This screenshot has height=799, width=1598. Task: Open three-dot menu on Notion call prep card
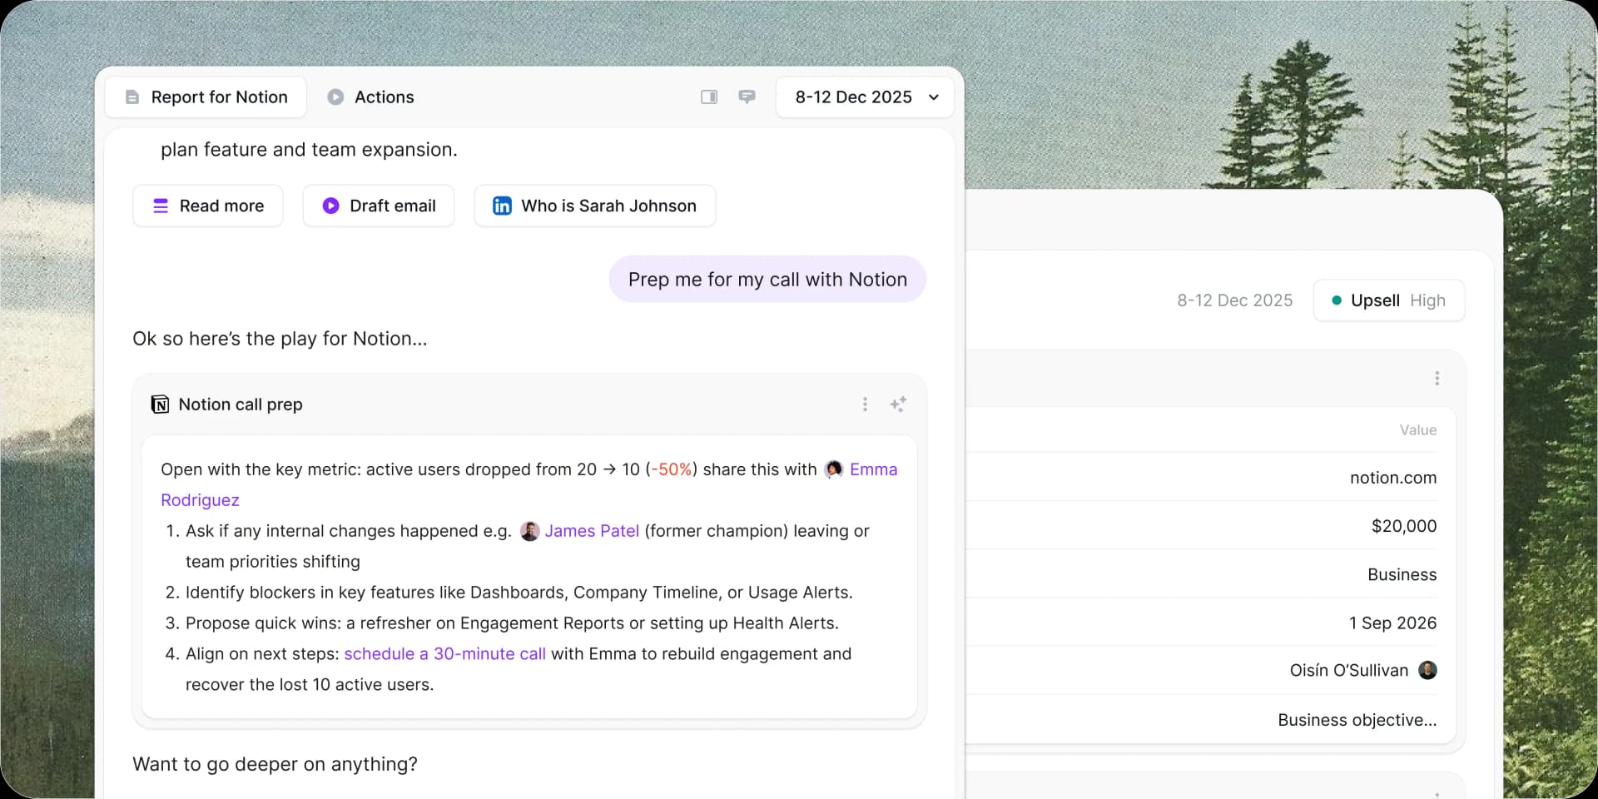[x=865, y=404]
